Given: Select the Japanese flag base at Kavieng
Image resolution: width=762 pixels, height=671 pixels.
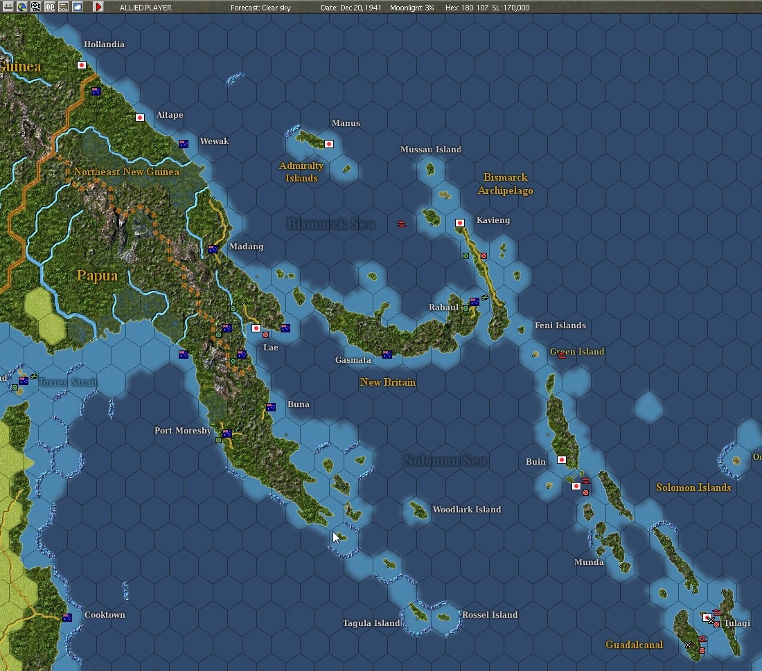Looking at the screenshot, I should (x=460, y=223).
